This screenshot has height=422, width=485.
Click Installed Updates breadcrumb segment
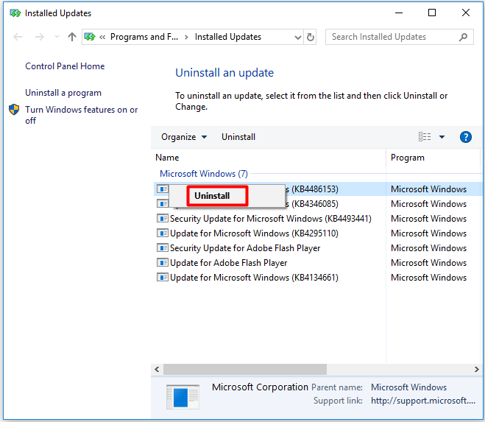point(228,37)
